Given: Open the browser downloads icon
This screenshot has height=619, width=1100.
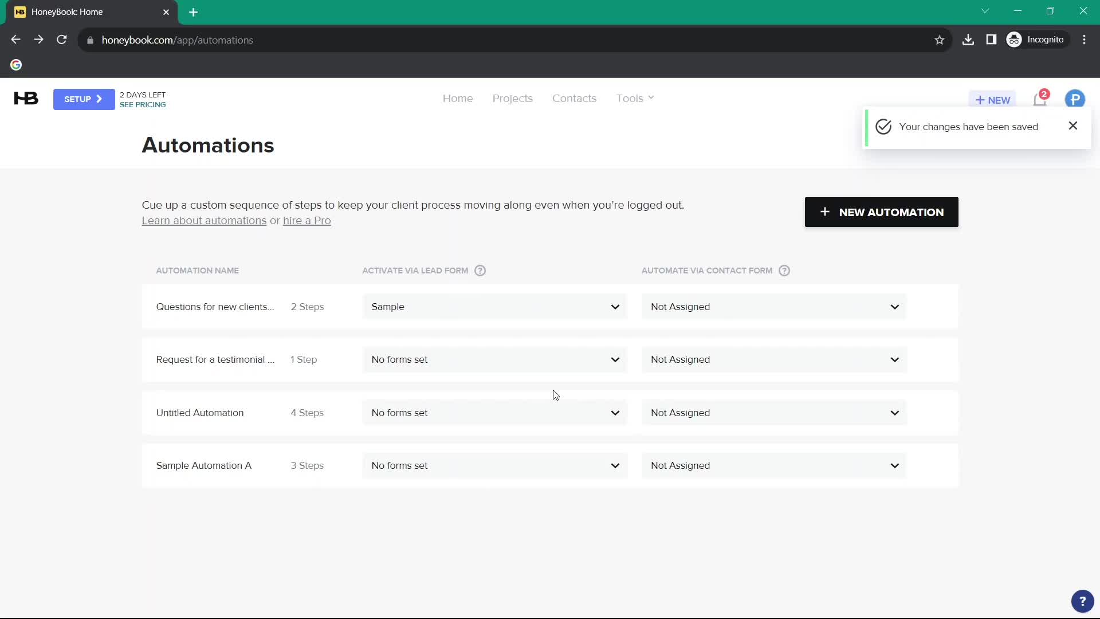Looking at the screenshot, I should 968,40.
